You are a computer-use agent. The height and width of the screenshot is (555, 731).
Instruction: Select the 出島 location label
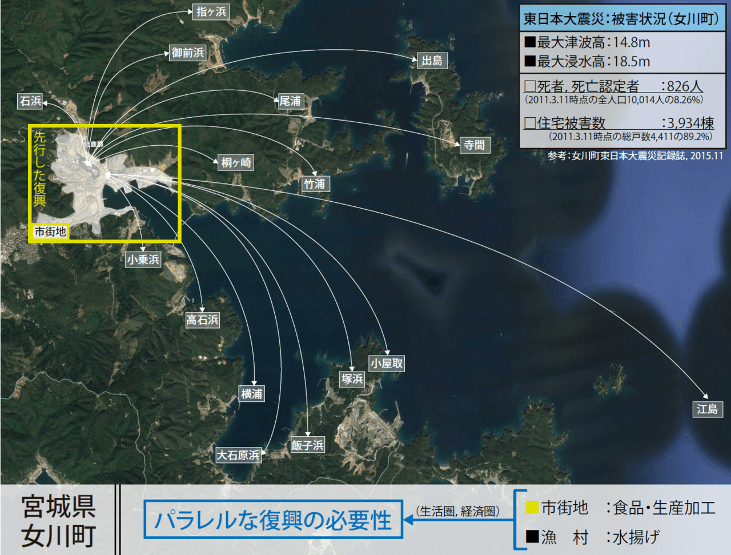pyautogui.click(x=432, y=61)
